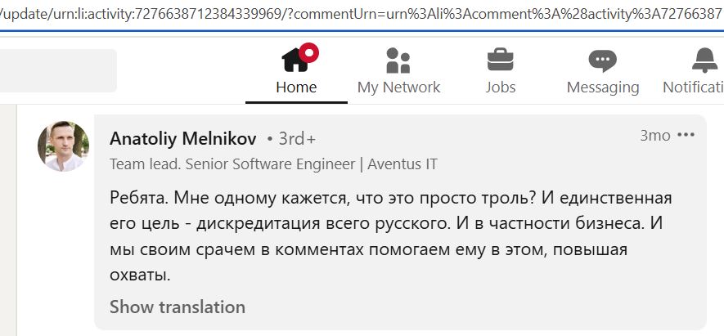Open the Messaging text label

(603, 87)
